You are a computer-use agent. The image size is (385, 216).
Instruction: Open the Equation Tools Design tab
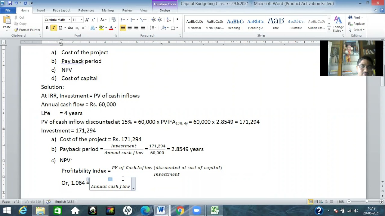point(165,10)
